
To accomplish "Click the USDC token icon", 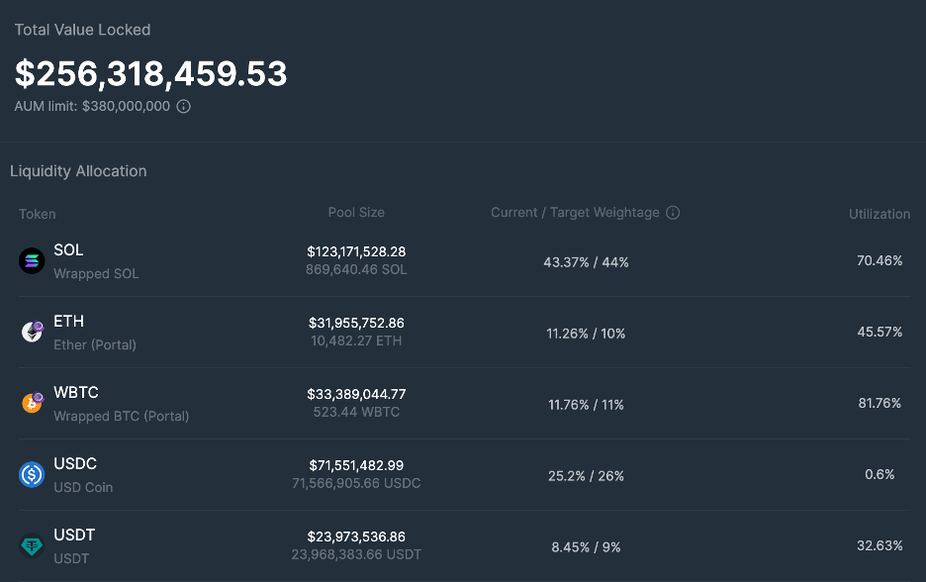I will [x=33, y=475].
